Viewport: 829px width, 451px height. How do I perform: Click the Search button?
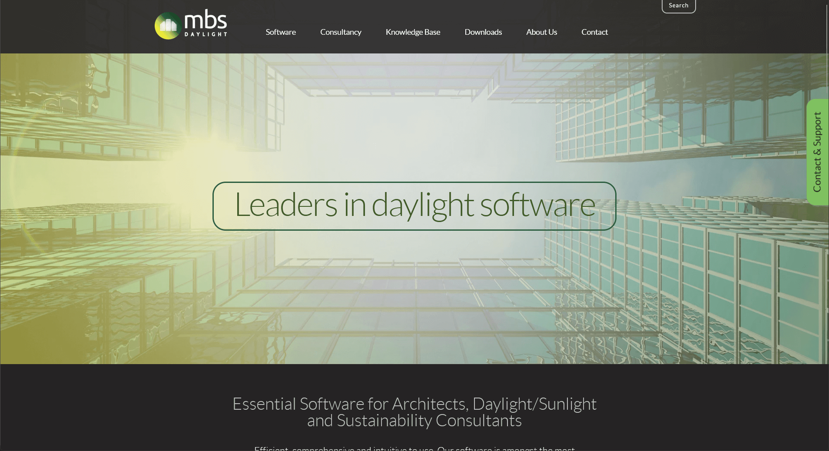pyautogui.click(x=679, y=6)
